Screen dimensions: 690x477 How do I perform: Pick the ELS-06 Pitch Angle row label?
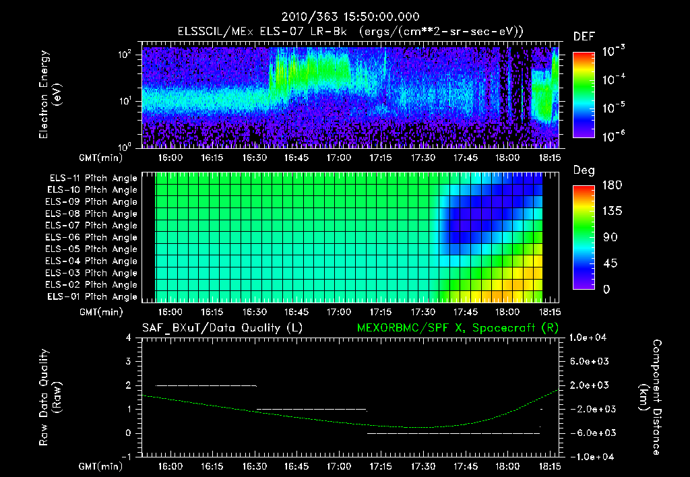click(92, 237)
